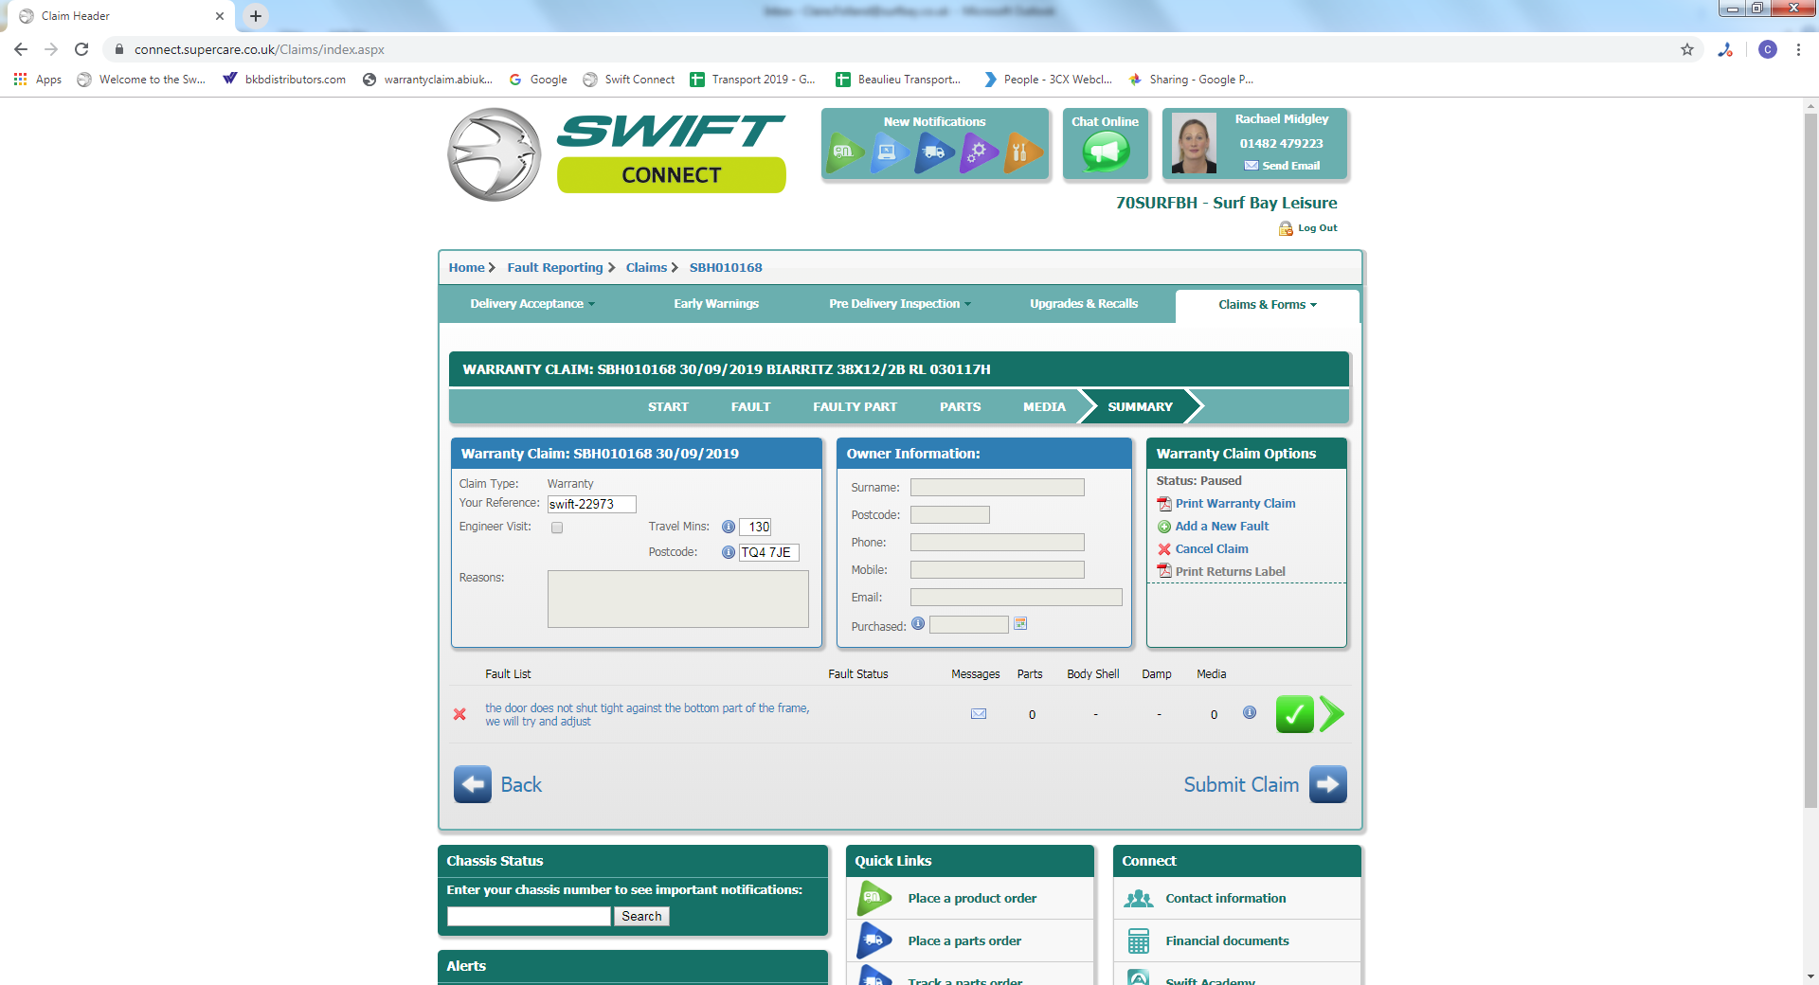
Task: Delete the door fault using red X
Action: [x=459, y=714]
